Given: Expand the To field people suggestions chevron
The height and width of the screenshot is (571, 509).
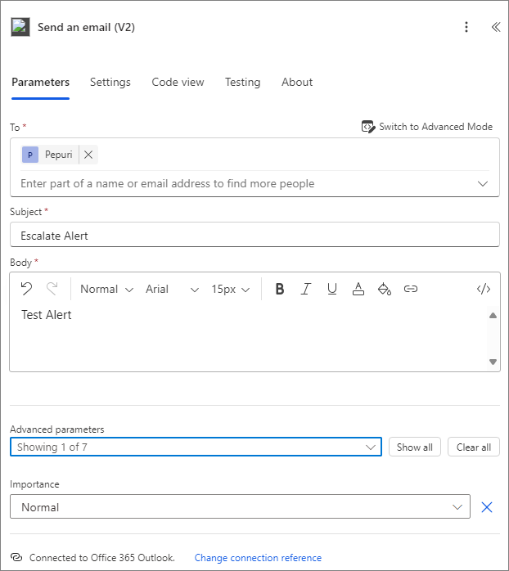Looking at the screenshot, I should click(x=482, y=183).
